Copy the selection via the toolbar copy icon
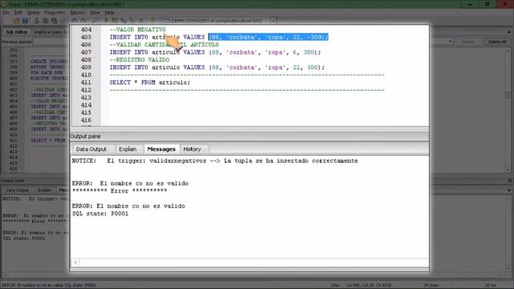Viewport: 514px width, 289px height. coord(45,21)
